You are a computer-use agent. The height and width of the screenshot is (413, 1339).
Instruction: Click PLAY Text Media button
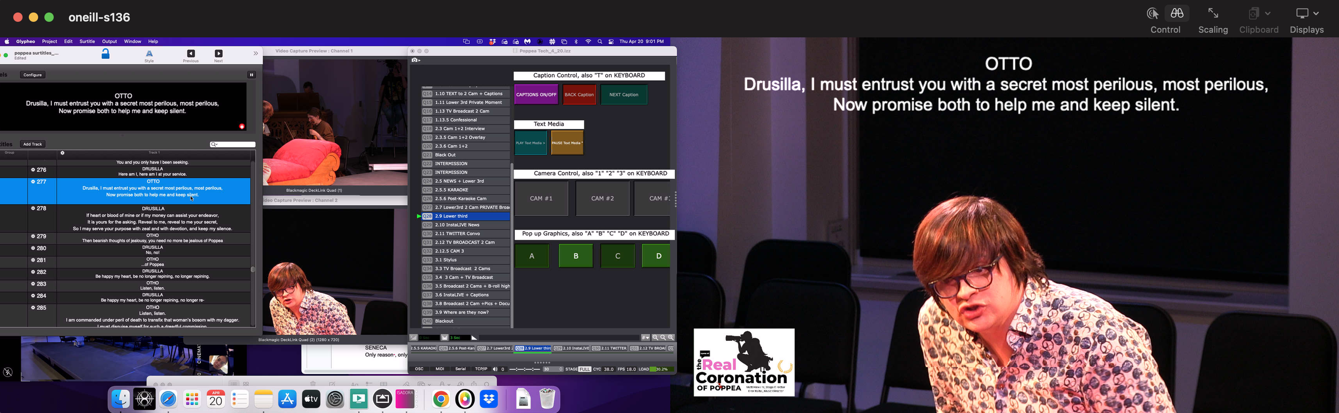click(x=530, y=143)
